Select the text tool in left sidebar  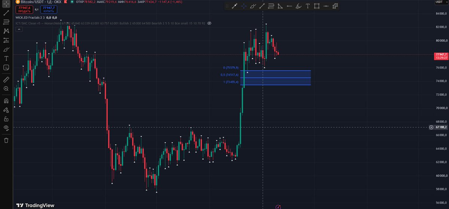(6, 58)
